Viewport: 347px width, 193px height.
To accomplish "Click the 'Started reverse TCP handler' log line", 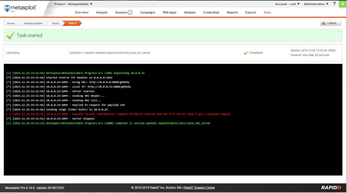I will coord(59,78).
